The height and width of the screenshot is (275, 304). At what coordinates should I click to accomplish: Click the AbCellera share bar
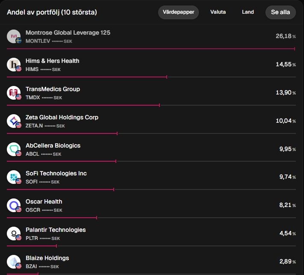(151, 161)
